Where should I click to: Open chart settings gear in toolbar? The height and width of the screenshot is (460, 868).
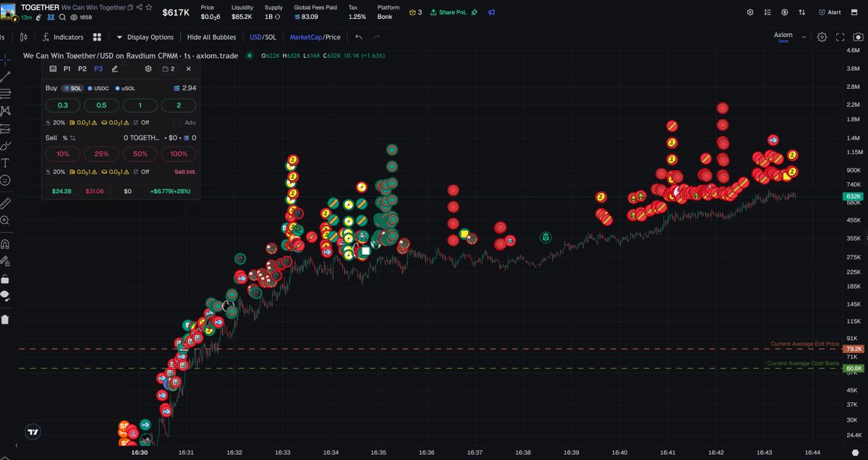point(822,37)
